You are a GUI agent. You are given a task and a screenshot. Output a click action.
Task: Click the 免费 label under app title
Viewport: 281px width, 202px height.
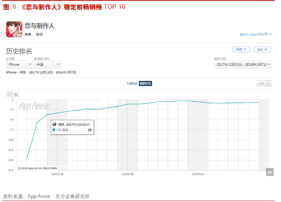pos(28,34)
